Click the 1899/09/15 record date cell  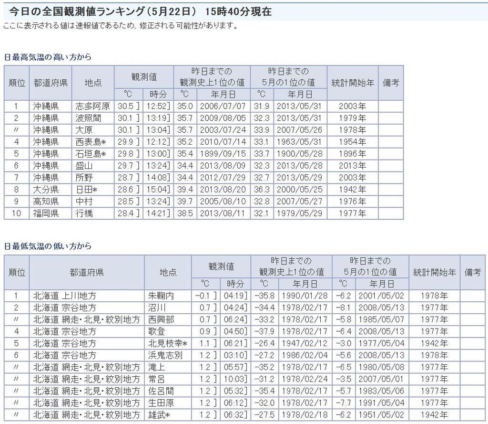click(x=221, y=154)
